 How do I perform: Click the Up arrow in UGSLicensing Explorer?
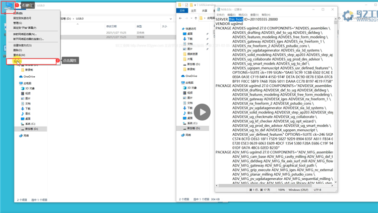coord(196,18)
